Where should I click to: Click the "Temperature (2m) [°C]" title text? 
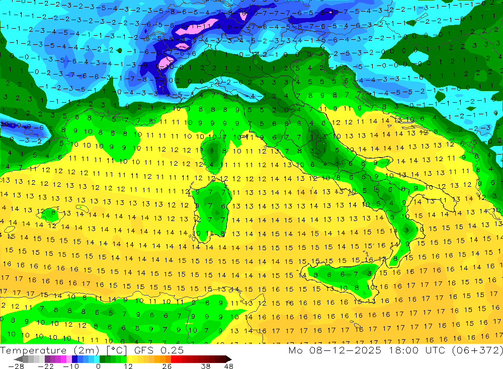[x=63, y=350]
